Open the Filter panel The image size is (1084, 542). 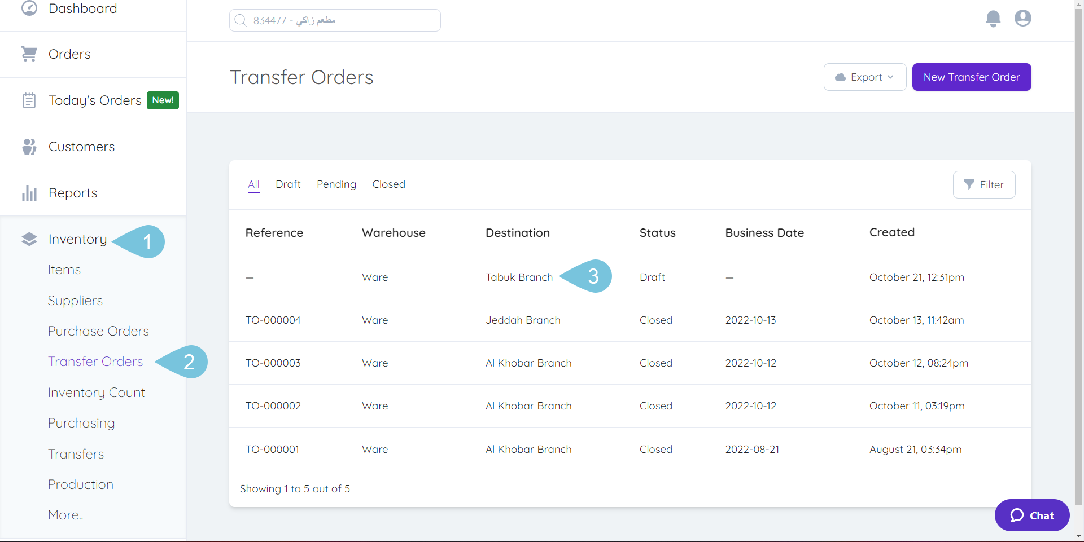click(x=984, y=184)
